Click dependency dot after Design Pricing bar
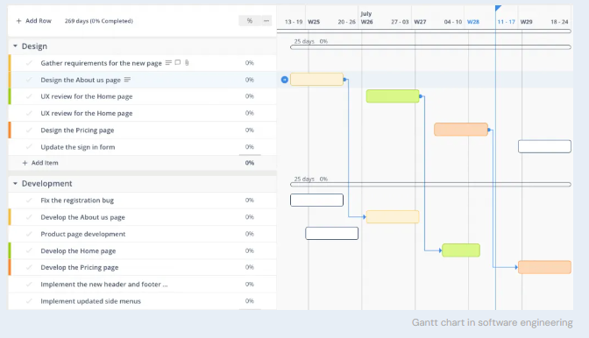The width and height of the screenshot is (589, 338). [x=489, y=130]
